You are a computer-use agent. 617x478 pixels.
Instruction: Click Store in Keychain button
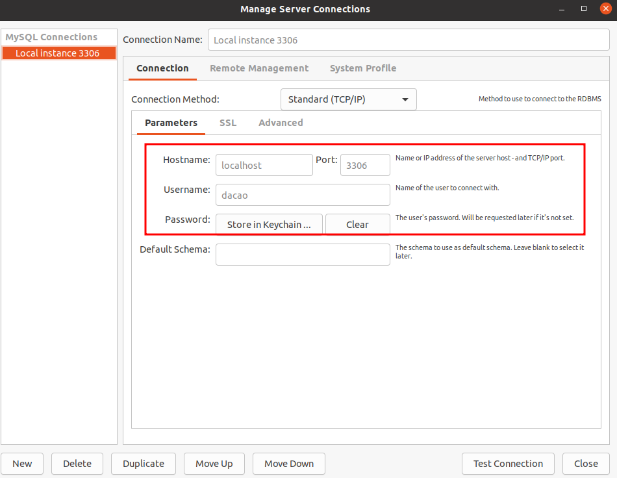269,225
